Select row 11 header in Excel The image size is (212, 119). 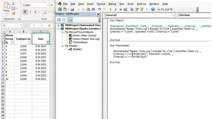point(3,79)
